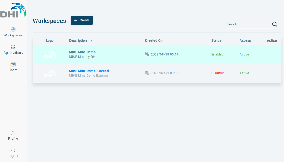Screen dimensions: 284x162
Task: Click the Active access value for MIKE Mine Demo
Action: (244, 54)
